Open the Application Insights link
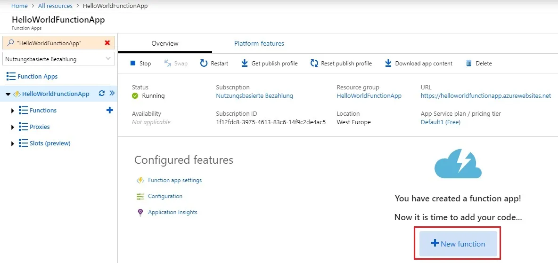 (172, 212)
